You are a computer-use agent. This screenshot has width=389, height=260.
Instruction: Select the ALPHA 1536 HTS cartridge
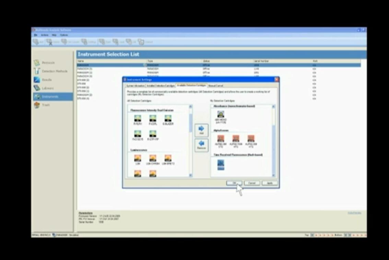tap(236, 141)
